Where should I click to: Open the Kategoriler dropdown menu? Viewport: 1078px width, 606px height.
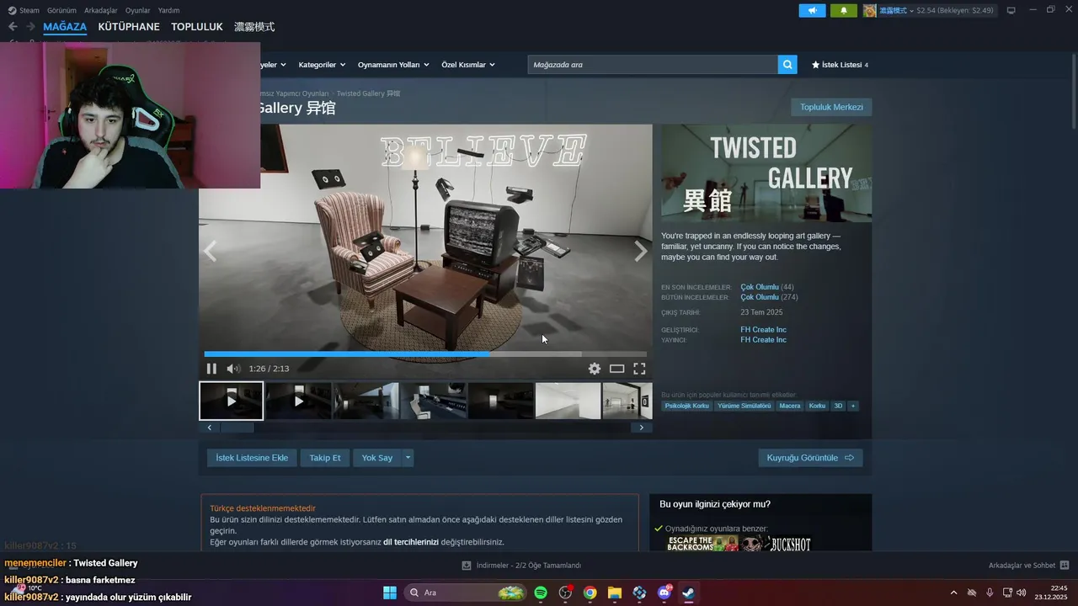click(322, 65)
